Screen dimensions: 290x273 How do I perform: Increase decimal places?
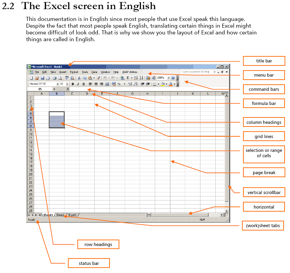point(130,84)
